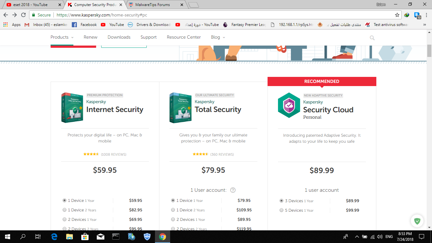Open Microsoft Edge from the taskbar

tap(54, 236)
